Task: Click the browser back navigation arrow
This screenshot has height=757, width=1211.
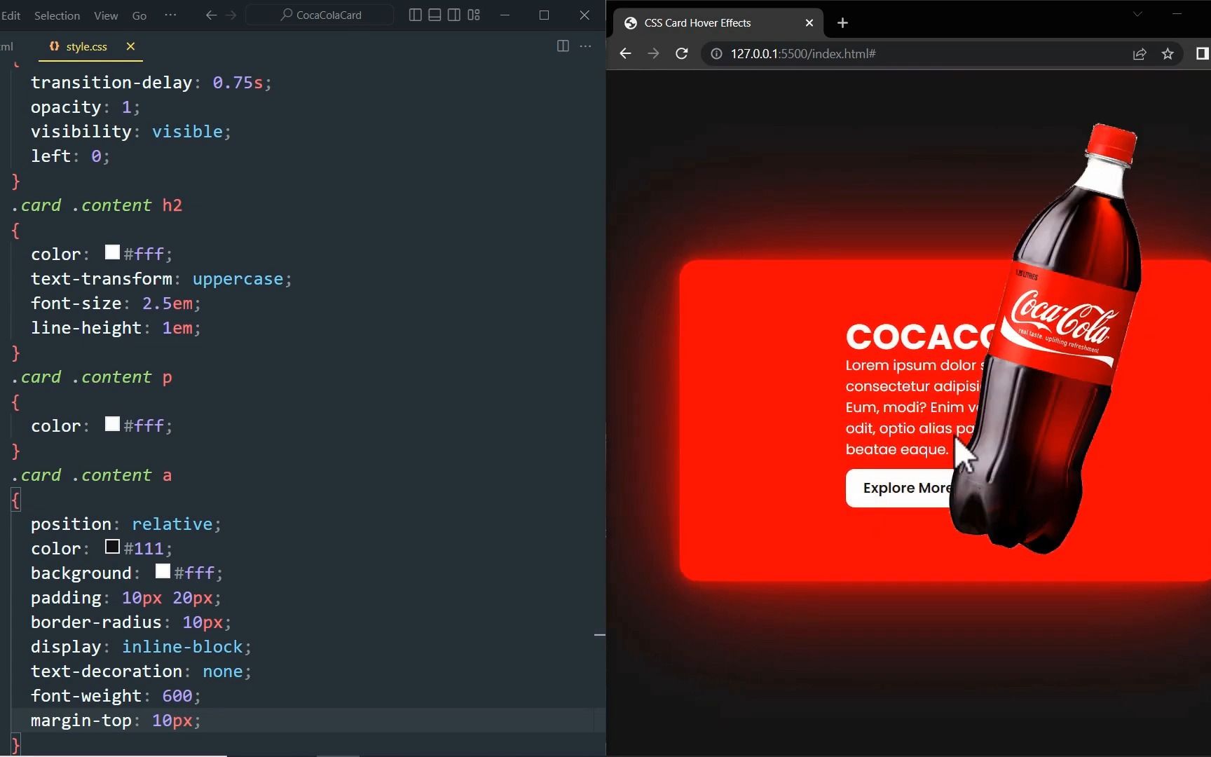Action: point(624,53)
